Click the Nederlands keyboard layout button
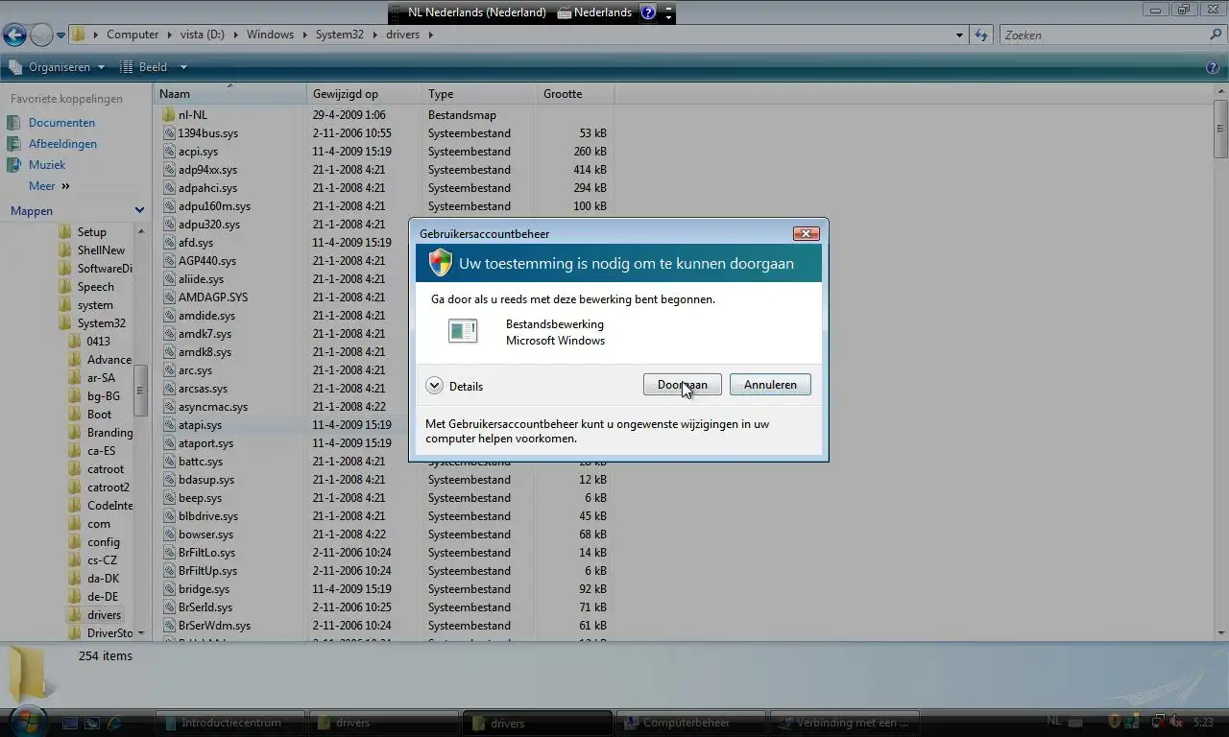Image resolution: width=1229 pixels, height=737 pixels. point(595,12)
